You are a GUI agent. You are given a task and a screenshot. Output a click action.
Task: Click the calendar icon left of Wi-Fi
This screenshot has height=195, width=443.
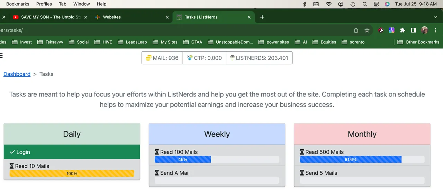[x=316, y=4]
